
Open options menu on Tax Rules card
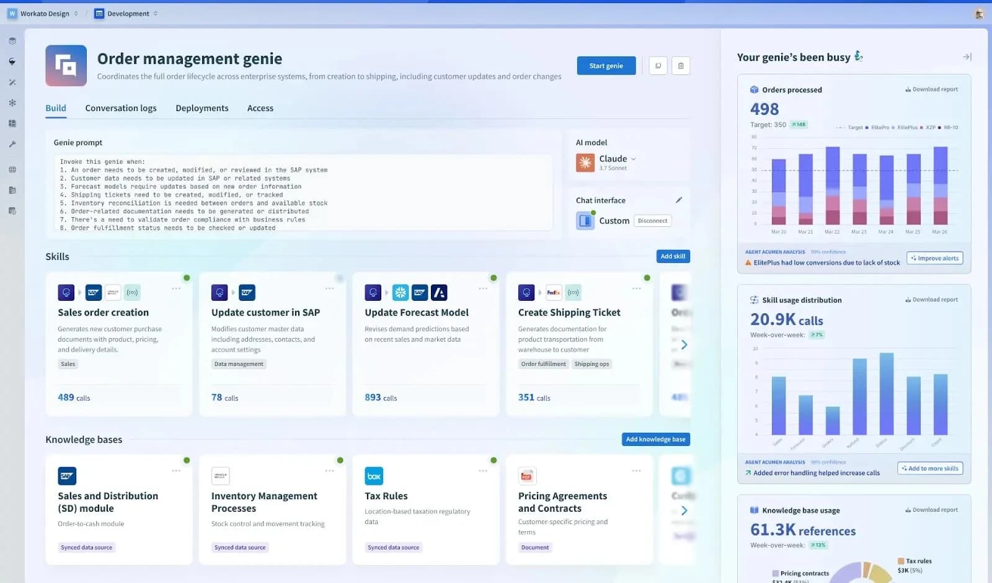(483, 471)
